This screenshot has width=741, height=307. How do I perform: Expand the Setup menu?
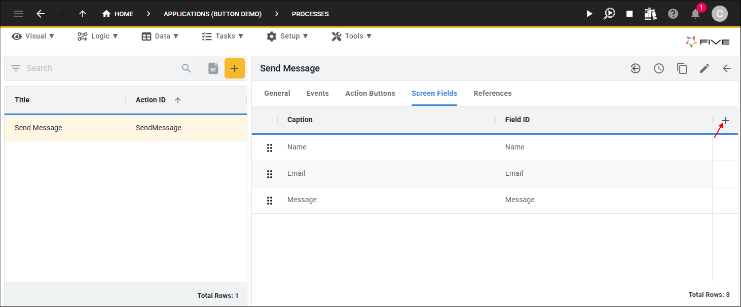(x=287, y=36)
